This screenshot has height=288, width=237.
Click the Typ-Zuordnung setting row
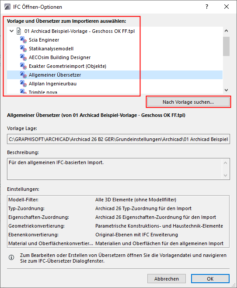pyautogui.click(x=118, y=208)
